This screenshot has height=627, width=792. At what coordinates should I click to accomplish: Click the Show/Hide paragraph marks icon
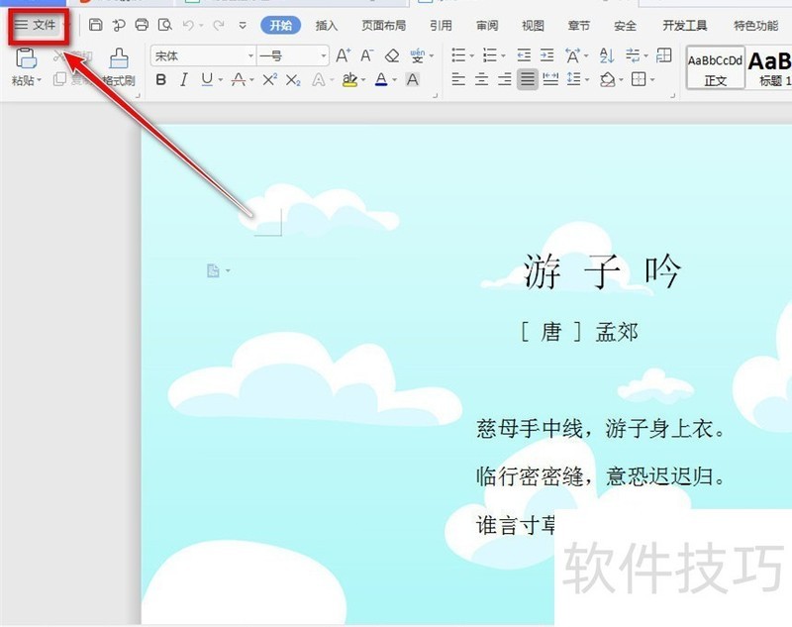(x=633, y=55)
